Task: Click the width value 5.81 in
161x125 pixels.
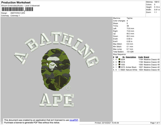Action: [157, 10]
